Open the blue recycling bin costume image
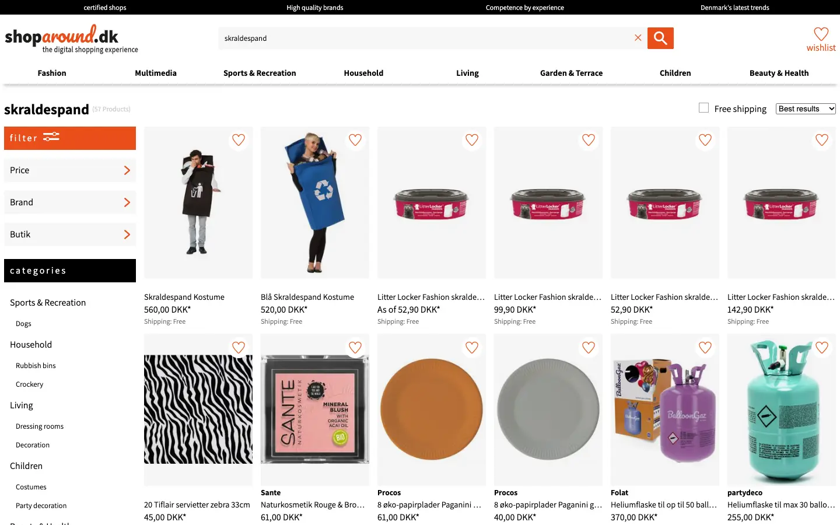The image size is (840, 525). pos(315,202)
